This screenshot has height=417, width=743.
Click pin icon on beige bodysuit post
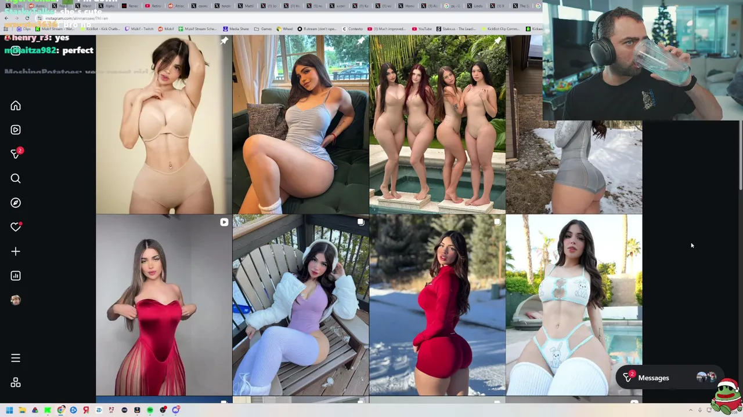pos(224,41)
